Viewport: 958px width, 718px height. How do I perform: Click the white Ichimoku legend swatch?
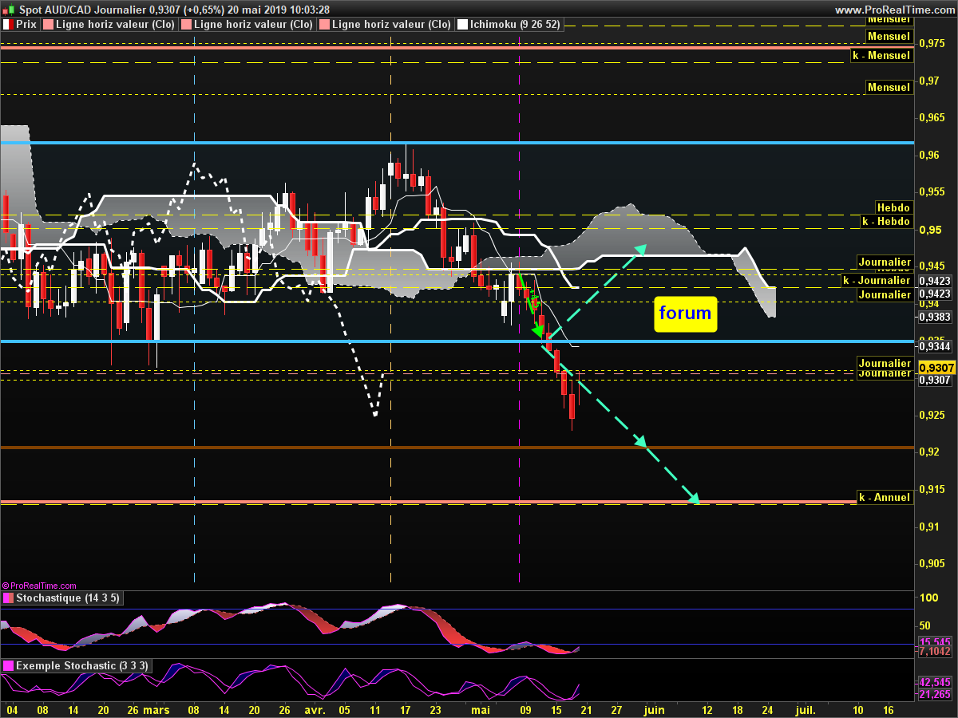[462, 25]
